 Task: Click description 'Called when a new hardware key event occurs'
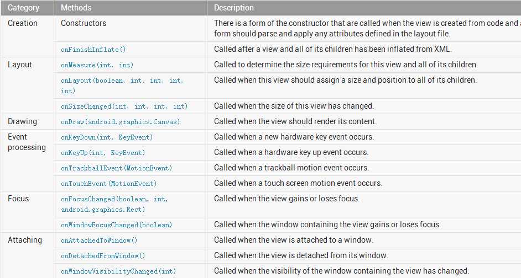click(x=294, y=137)
